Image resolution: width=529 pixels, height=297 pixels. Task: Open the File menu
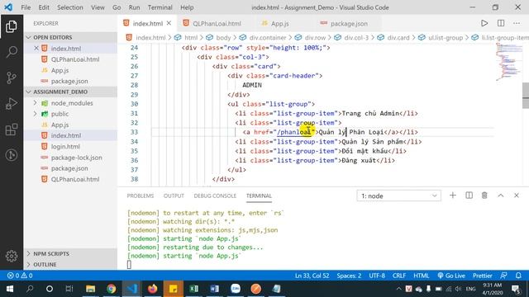26,7
